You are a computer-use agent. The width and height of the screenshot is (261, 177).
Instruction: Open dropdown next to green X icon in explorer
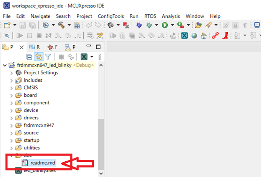click(x=92, y=57)
